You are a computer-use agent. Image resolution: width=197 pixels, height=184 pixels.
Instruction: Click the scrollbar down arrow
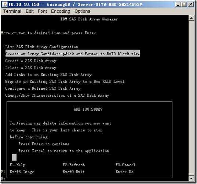point(191,178)
